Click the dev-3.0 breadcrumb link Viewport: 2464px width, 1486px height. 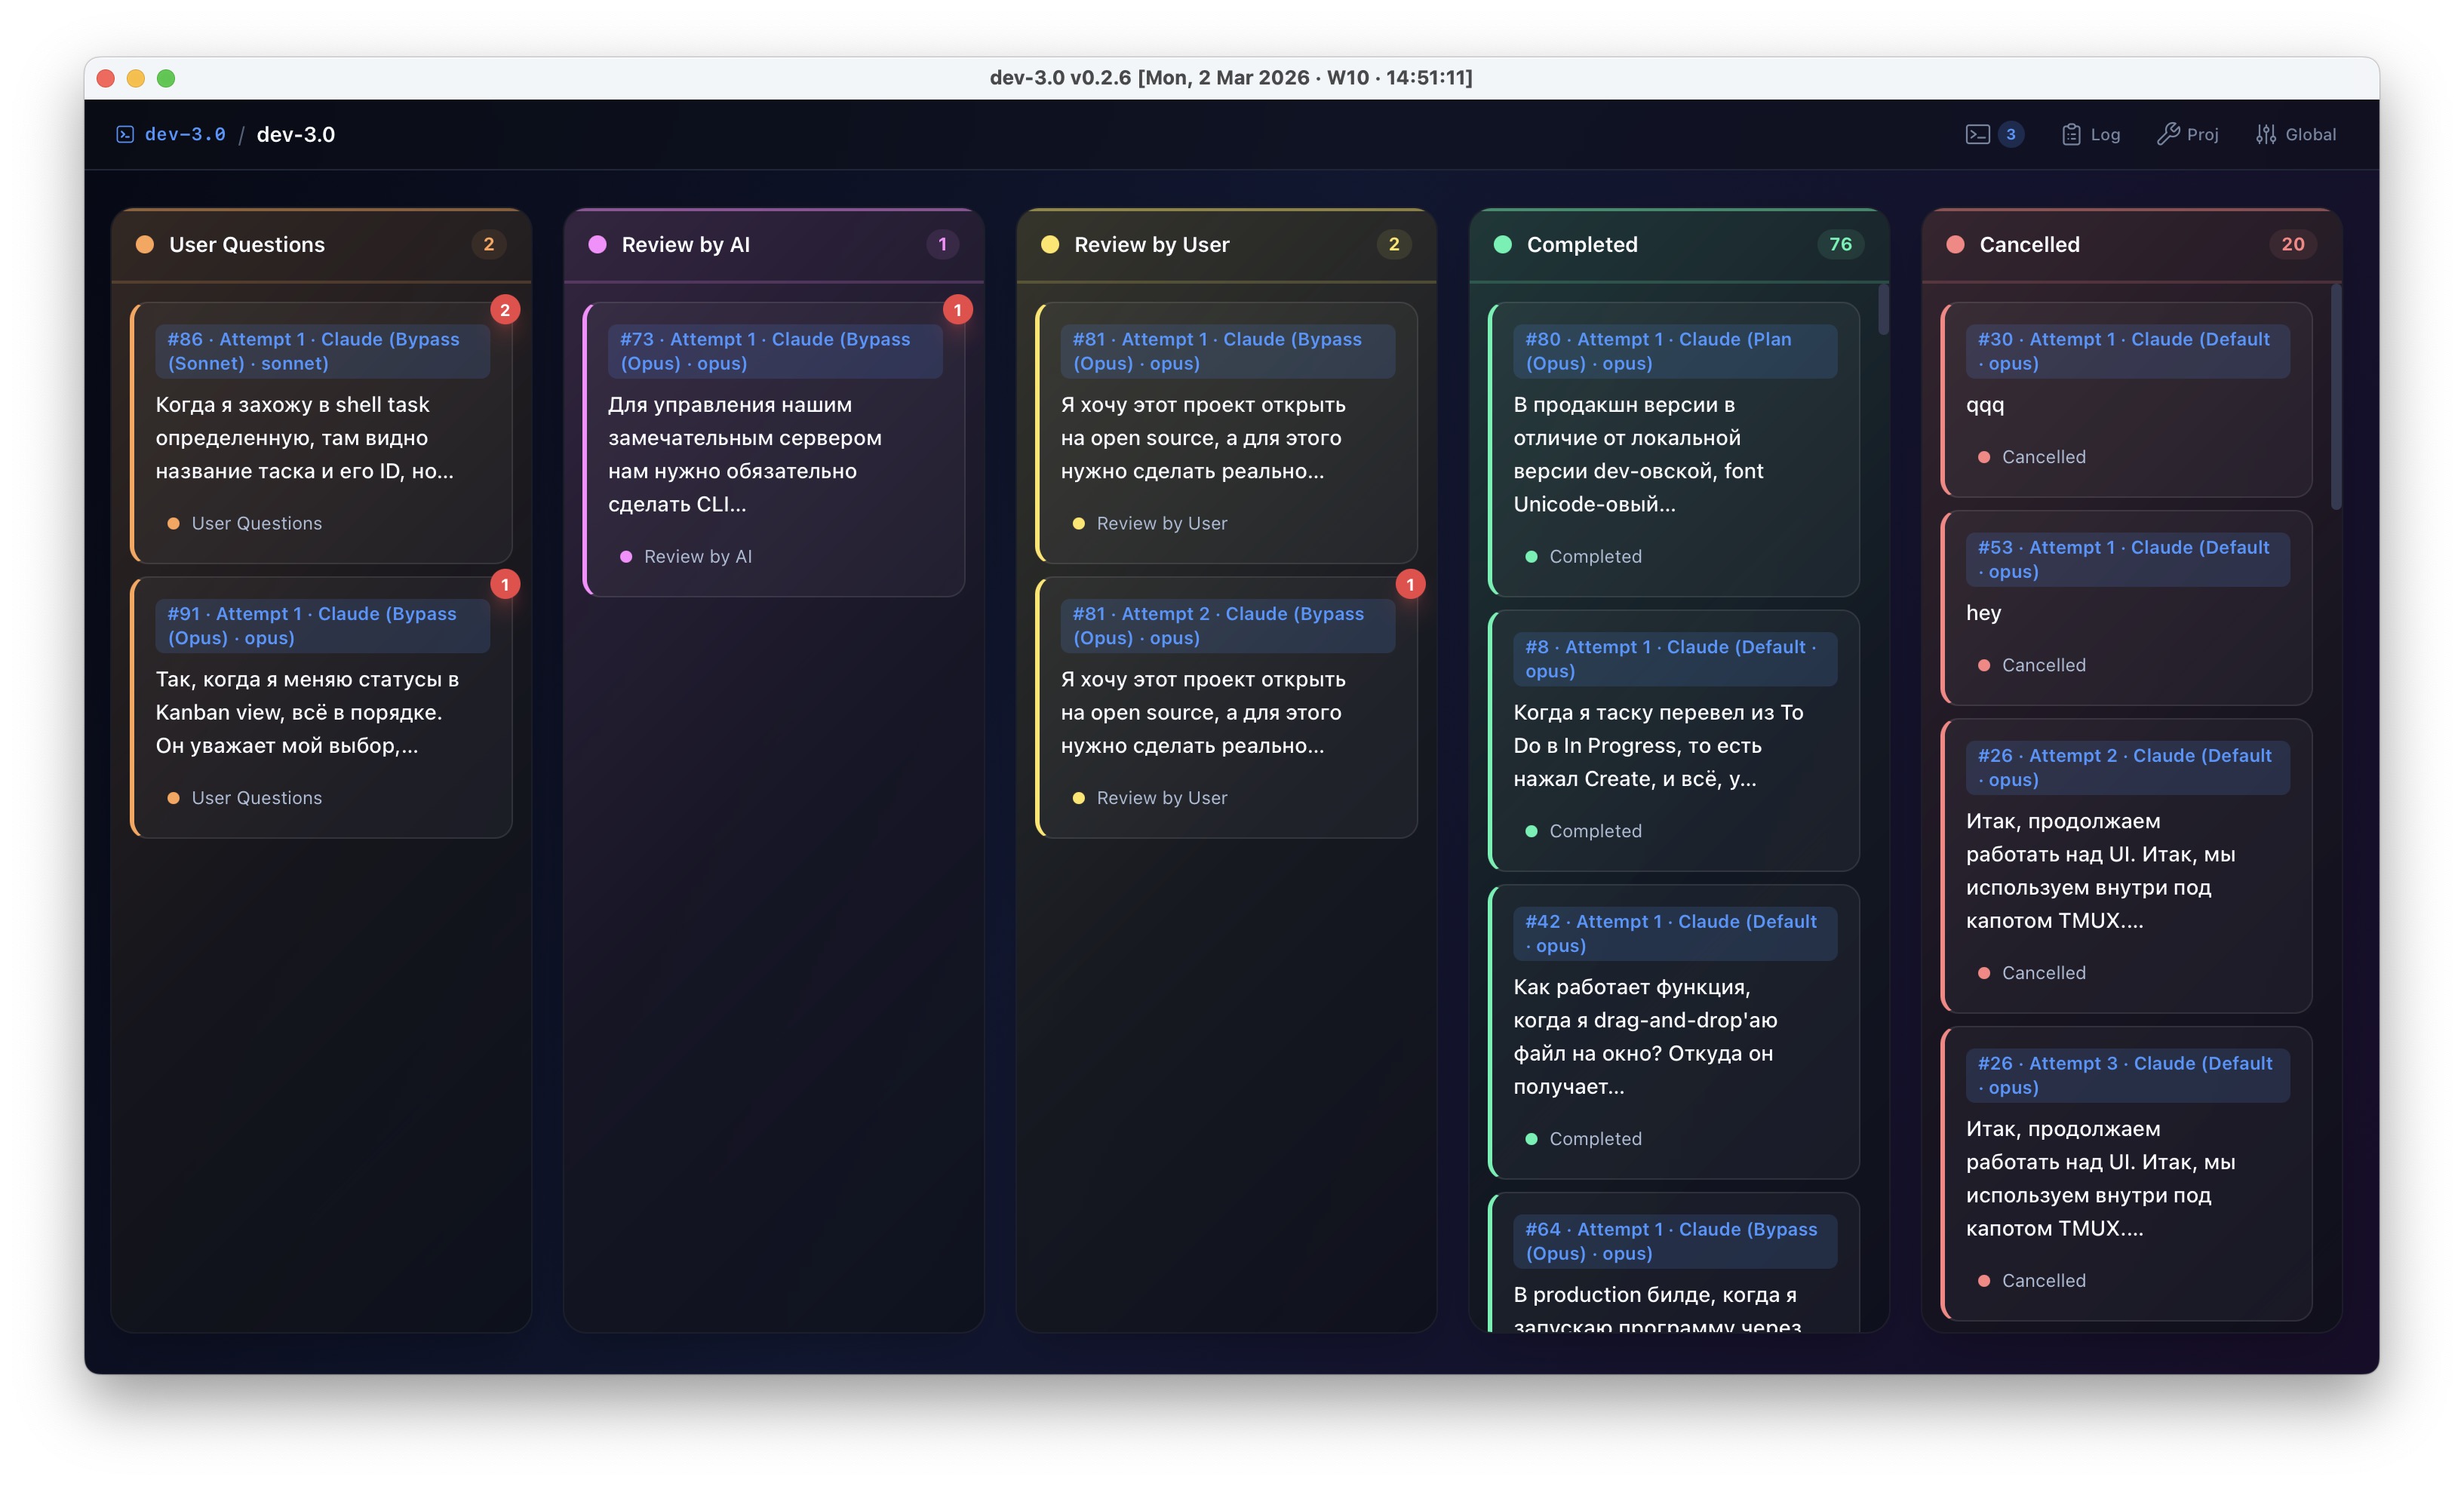coord(185,134)
